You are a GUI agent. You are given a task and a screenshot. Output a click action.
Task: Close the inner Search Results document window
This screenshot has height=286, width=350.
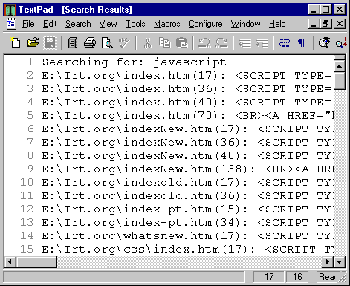[340, 24]
